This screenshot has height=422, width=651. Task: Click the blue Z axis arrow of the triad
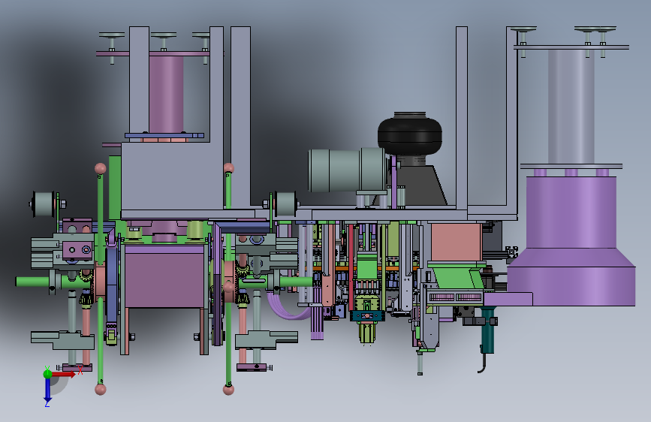48,390
